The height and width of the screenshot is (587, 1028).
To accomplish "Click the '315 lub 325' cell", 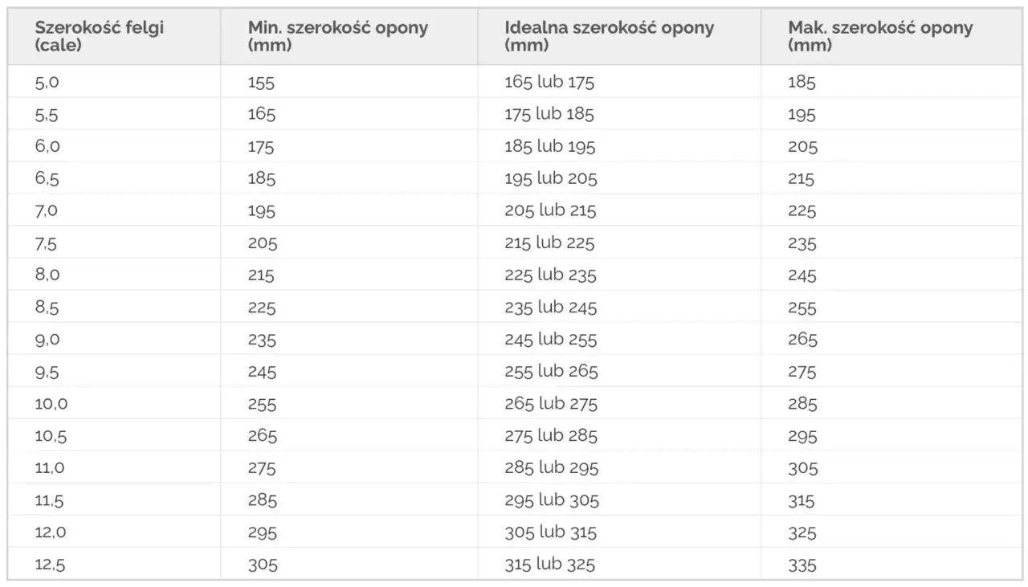I will click(x=549, y=565).
